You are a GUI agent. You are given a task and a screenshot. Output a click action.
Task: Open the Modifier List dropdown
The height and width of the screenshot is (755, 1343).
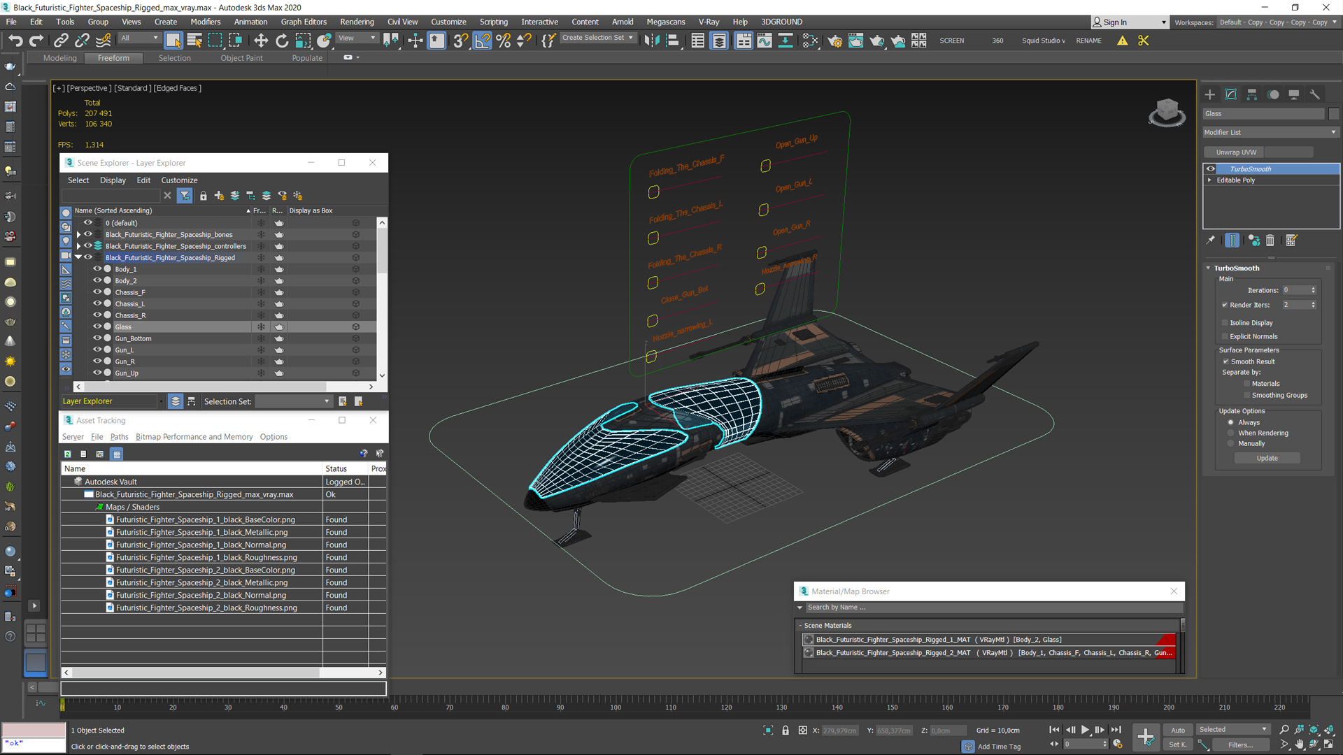point(1270,132)
